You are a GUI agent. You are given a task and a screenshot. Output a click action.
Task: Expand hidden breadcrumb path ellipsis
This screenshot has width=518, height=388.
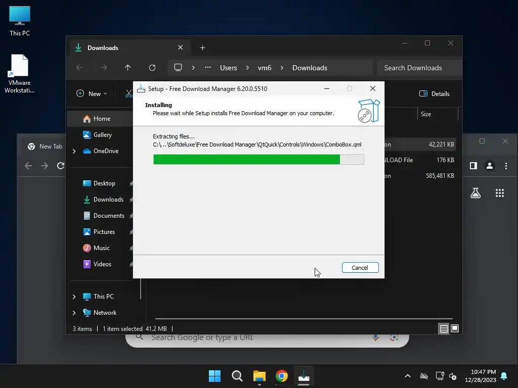[208, 68]
